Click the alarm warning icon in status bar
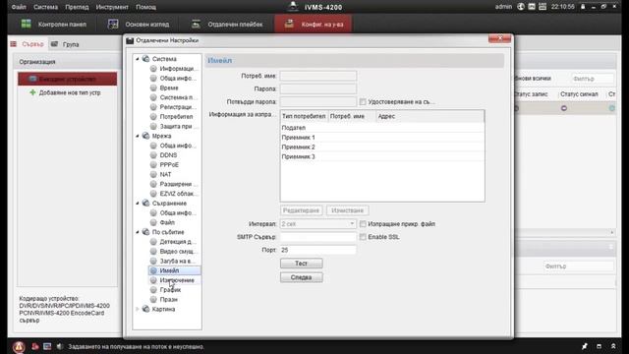The height and width of the screenshot is (354, 629). 19,347
